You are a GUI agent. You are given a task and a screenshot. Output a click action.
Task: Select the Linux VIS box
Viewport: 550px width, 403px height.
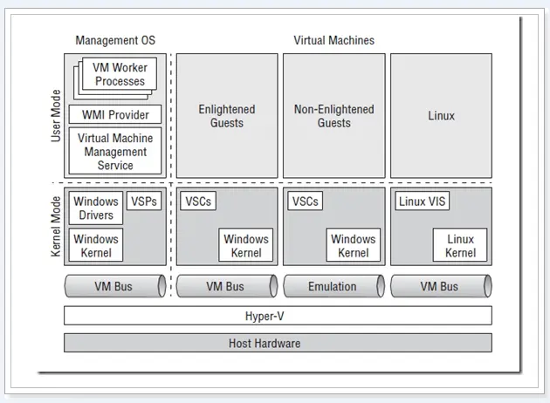(423, 201)
